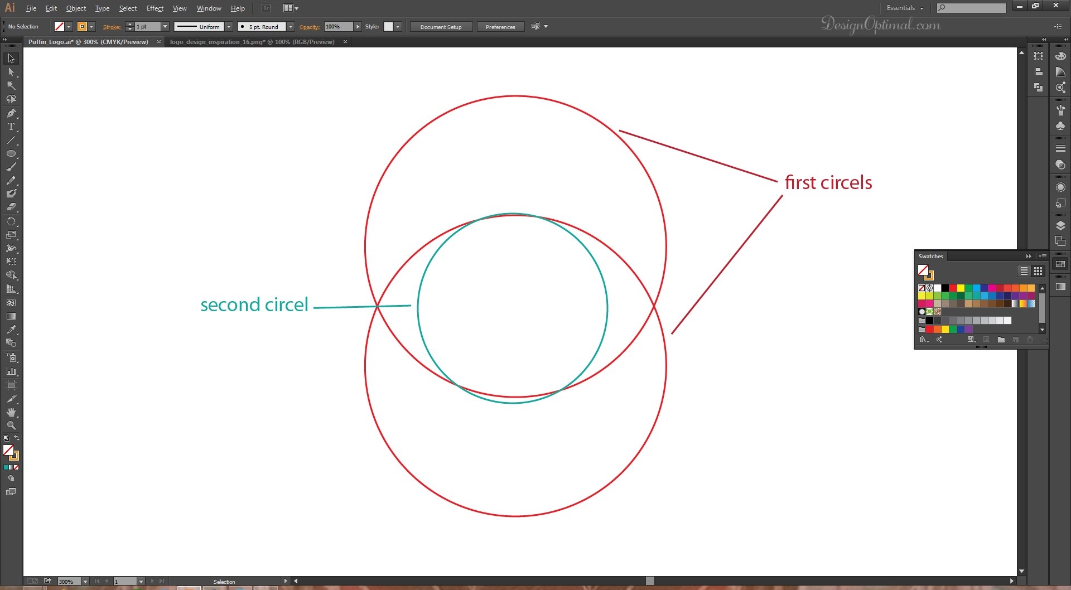
Task: Select the Zoom tool
Action: [11, 425]
